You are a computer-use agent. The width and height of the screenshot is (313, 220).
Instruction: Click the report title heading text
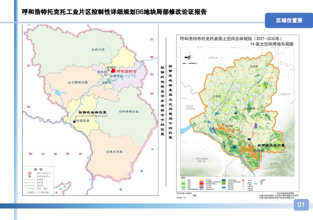pyautogui.click(x=114, y=12)
